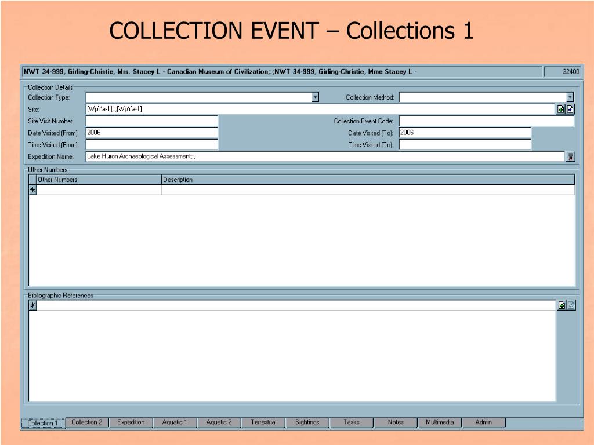Open the Aquatic 2 tab

pyautogui.click(x=219, y=422)
